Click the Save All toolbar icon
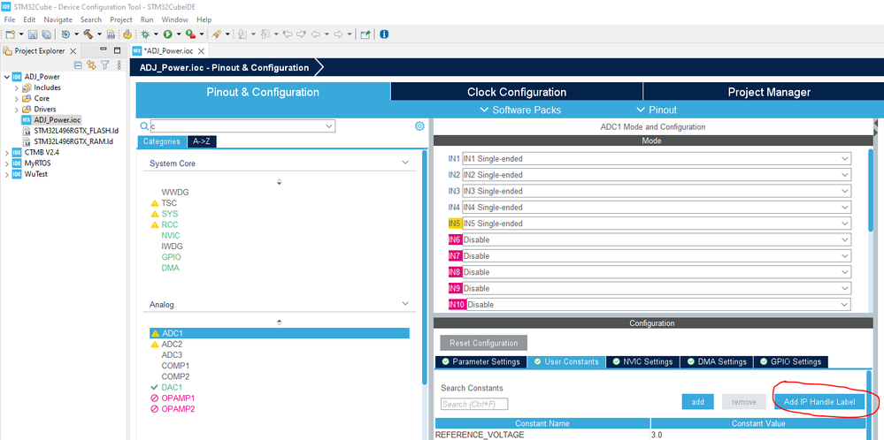The width and height of the screenshot is (884, 440). tap(47, 34)
